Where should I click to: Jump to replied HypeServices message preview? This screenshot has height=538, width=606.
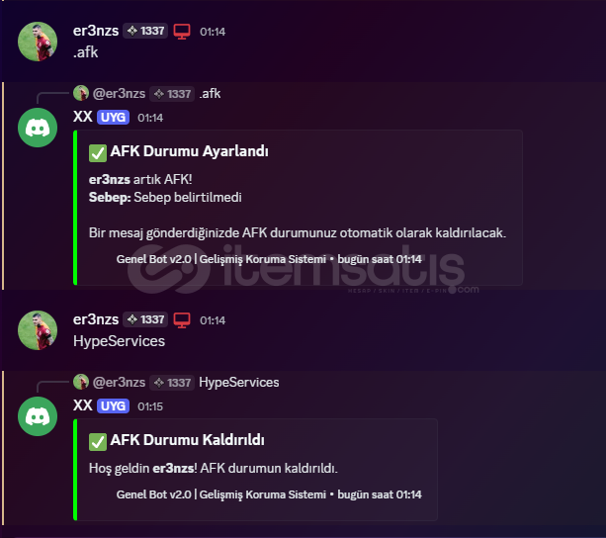239,383
